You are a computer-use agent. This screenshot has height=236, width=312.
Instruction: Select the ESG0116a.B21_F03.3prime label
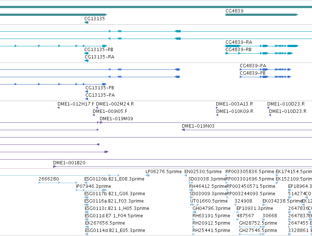114,201
